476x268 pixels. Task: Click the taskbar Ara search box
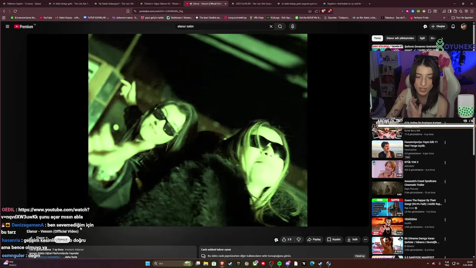(x=173, y=264)
